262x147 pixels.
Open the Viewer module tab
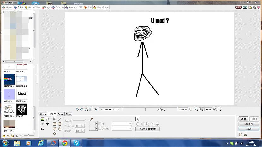7,7
